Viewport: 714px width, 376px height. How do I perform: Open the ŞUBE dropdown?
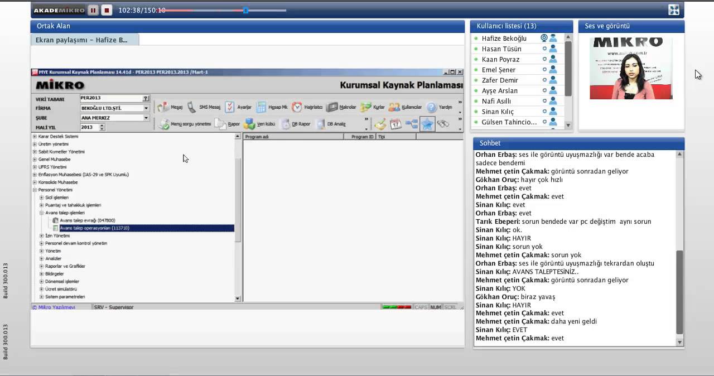click(146, 118)
